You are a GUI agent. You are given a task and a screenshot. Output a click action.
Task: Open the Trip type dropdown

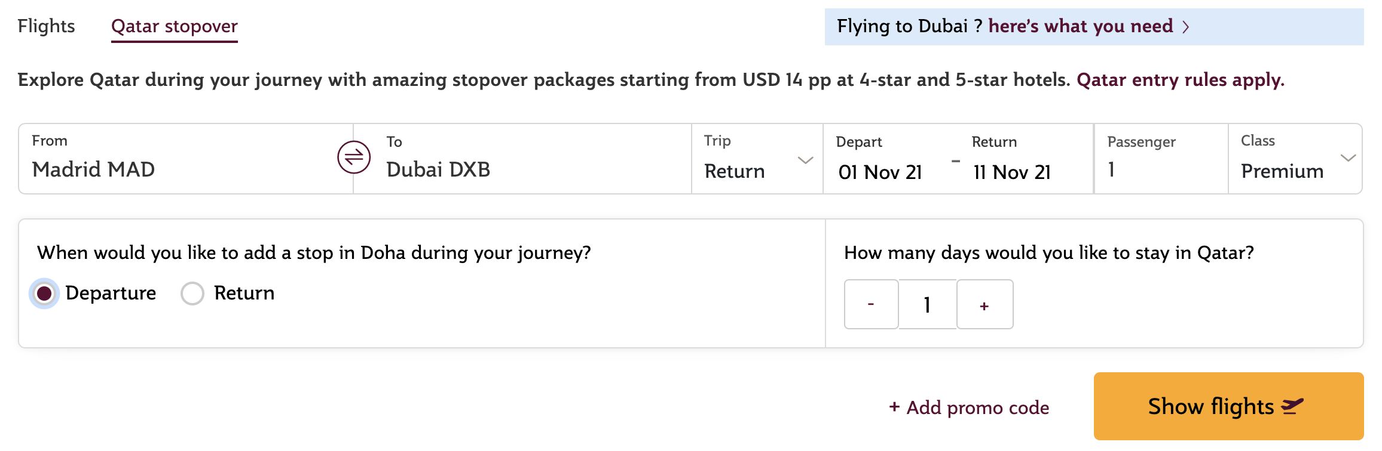pos(757,159)
